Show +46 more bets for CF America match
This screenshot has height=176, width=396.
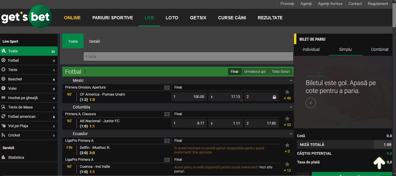tap(287, 98)
